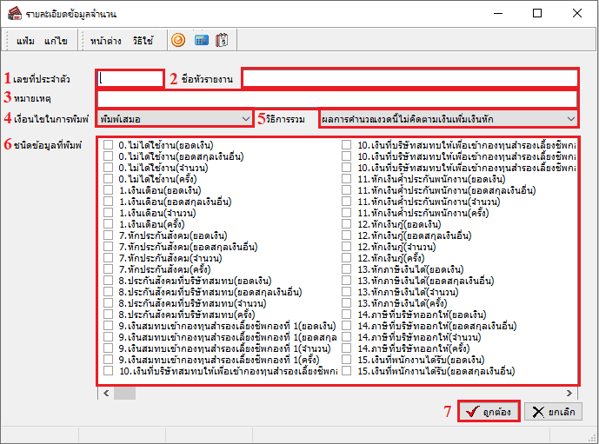
Task: Click the horizontal scrollbar left arrow
Action: click(x=108, y=393)
